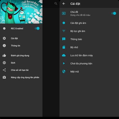Screen dimensions: 119x119
Task: Toggle the REC Enabled switch
Action: [37, 28]
